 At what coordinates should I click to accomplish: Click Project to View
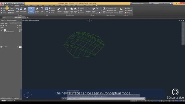pyautogui.click(x=111, y=10)
